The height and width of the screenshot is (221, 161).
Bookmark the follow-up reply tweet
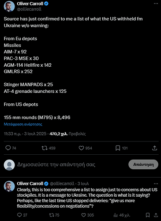coord(148,215)
